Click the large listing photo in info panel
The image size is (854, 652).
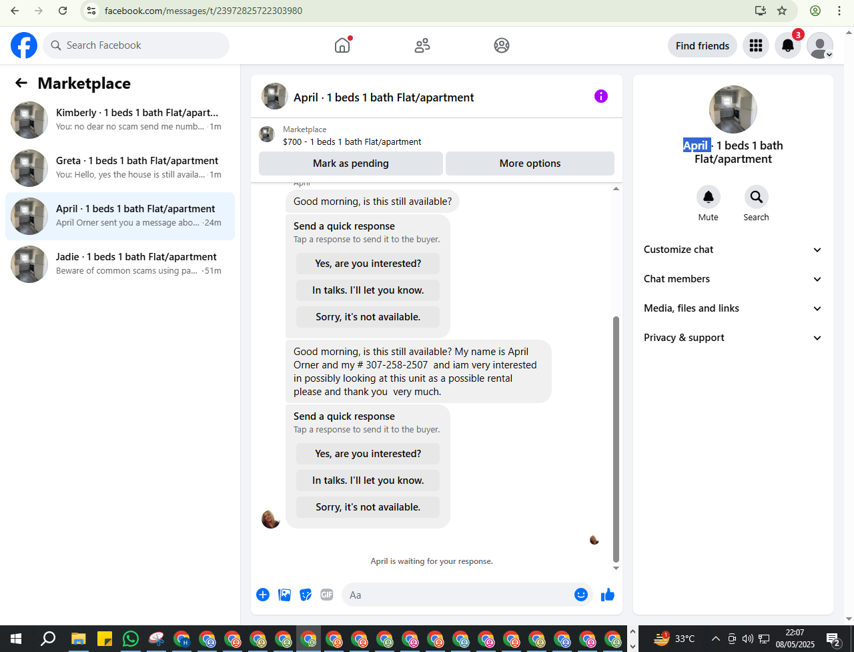[733, 109]
